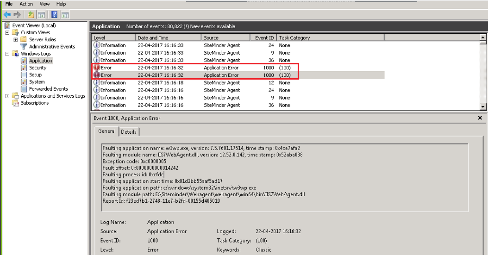488x255 pixels.
Task: Sort events by Level column header
Action: pos(113,37)
